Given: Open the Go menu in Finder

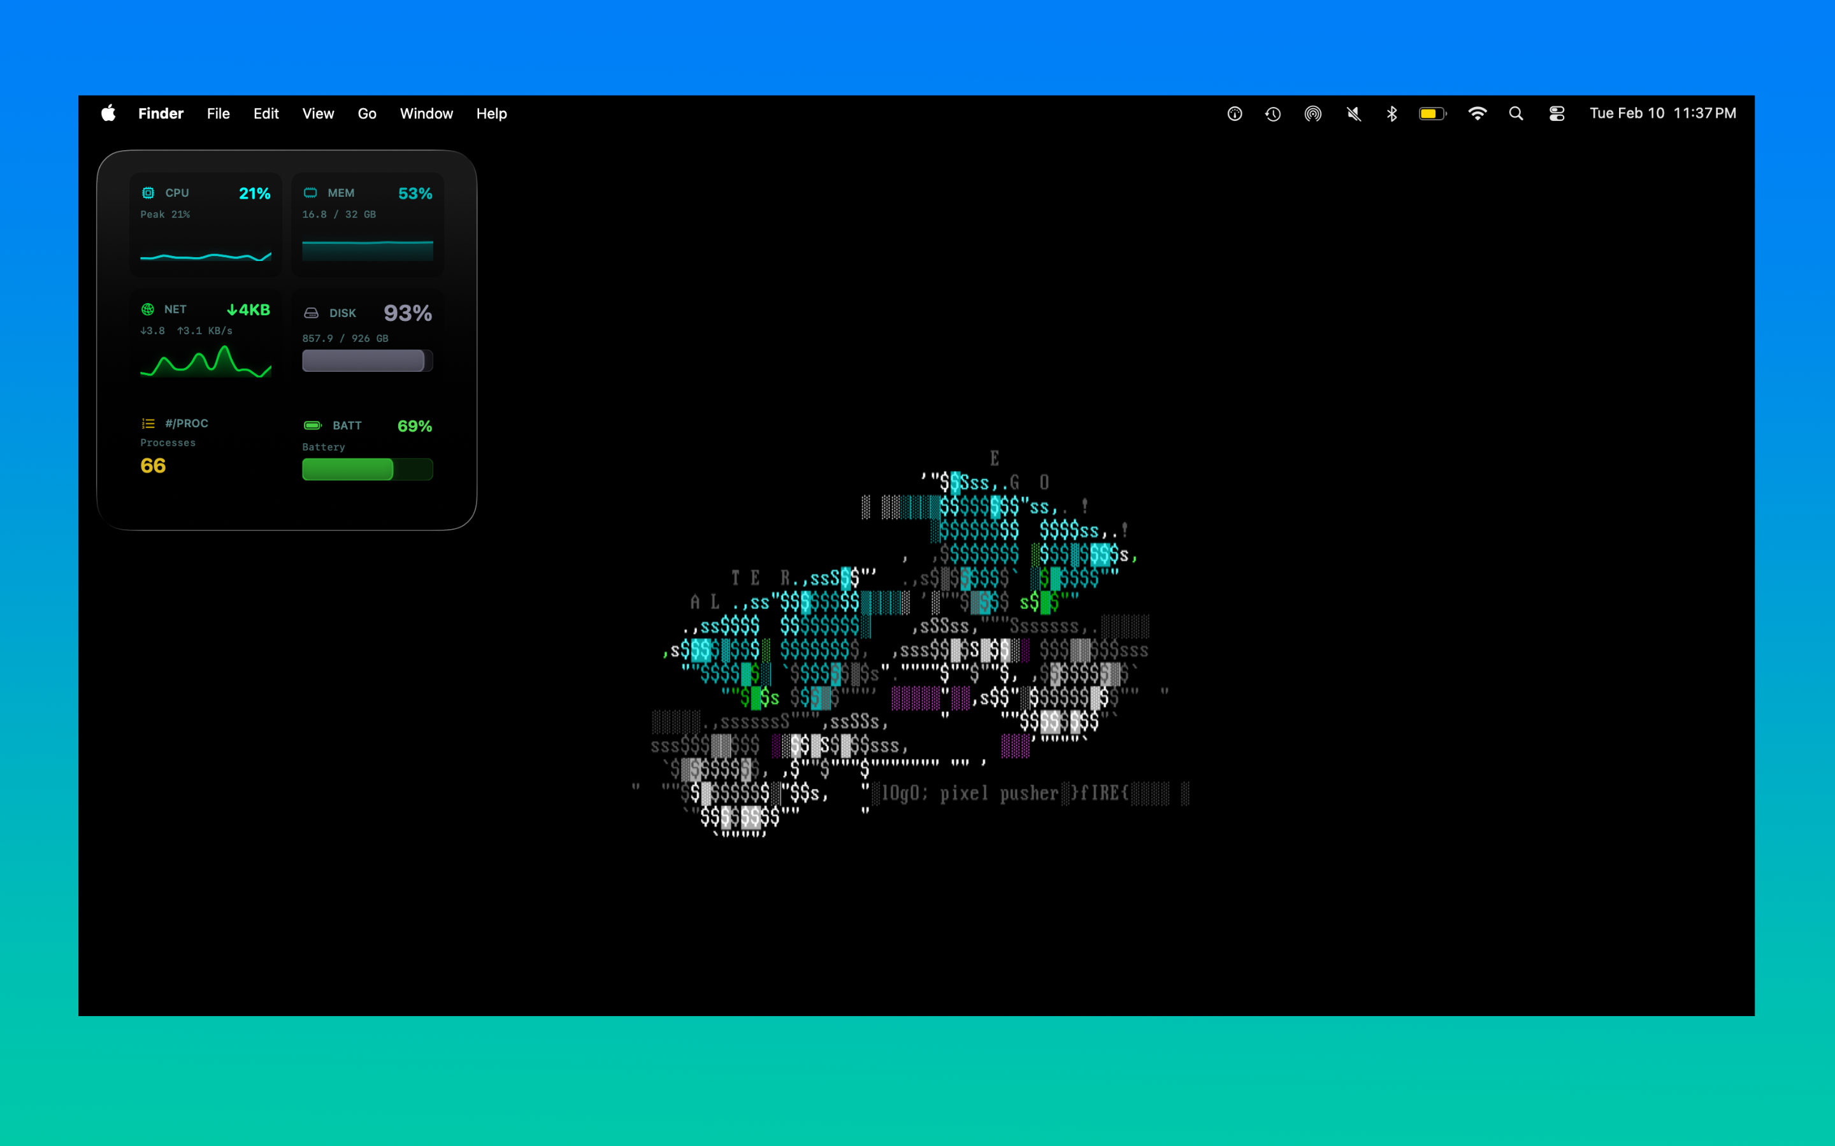Looking at the screenshot, I should [x=367, y=113].
